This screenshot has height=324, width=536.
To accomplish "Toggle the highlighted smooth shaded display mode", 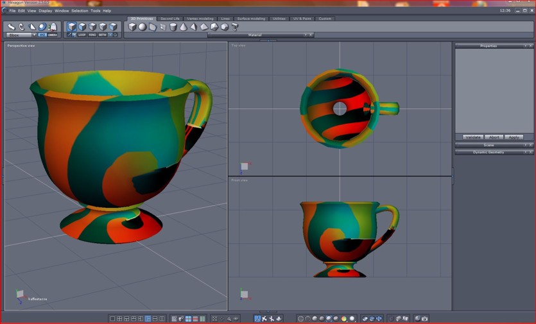I will click(x=329, y=318).
